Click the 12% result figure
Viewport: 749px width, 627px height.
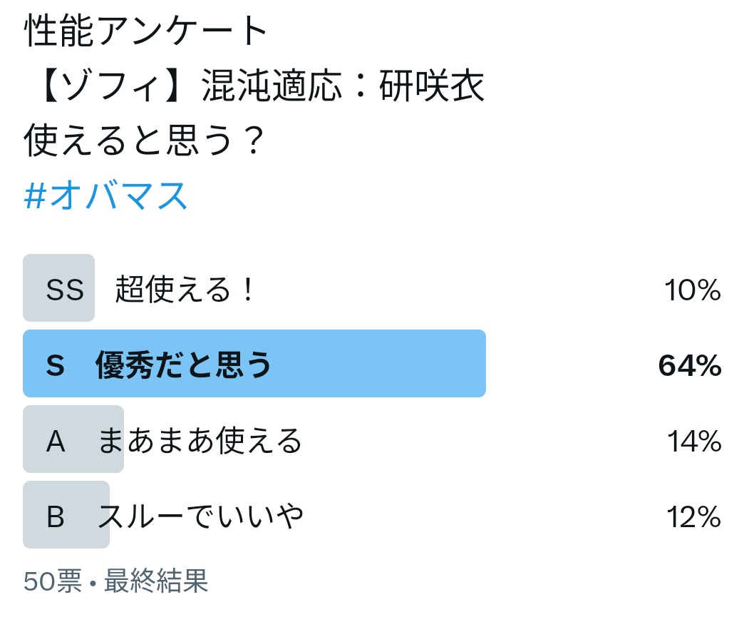point(693,516)
